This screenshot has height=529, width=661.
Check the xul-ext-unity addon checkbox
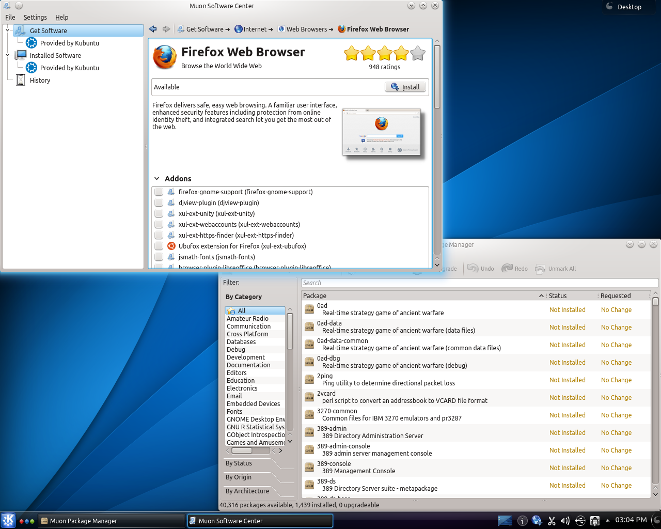(159, 213)
